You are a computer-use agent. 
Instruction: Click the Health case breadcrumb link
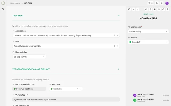(15, 3)
